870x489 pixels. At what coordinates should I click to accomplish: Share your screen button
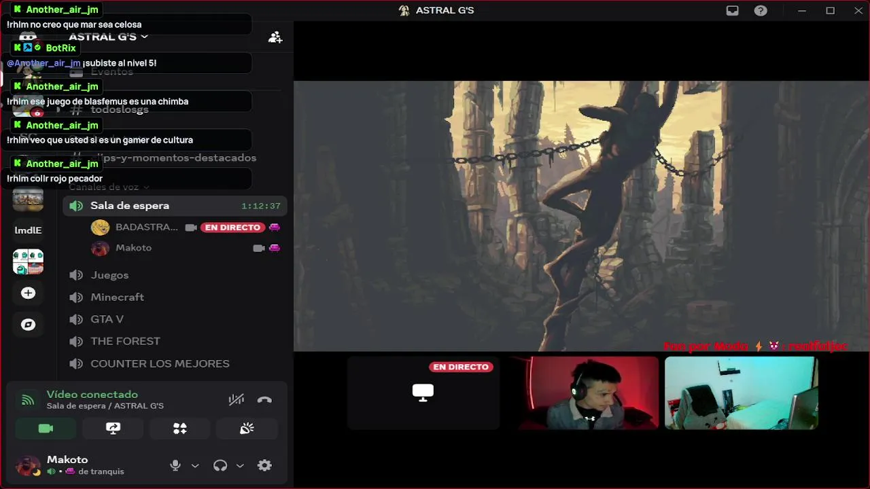[113, 429]
